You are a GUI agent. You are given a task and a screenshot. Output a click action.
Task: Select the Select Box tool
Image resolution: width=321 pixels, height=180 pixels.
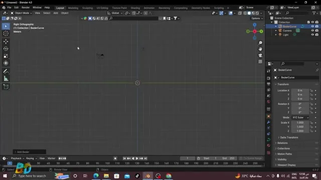coord(6,26)
